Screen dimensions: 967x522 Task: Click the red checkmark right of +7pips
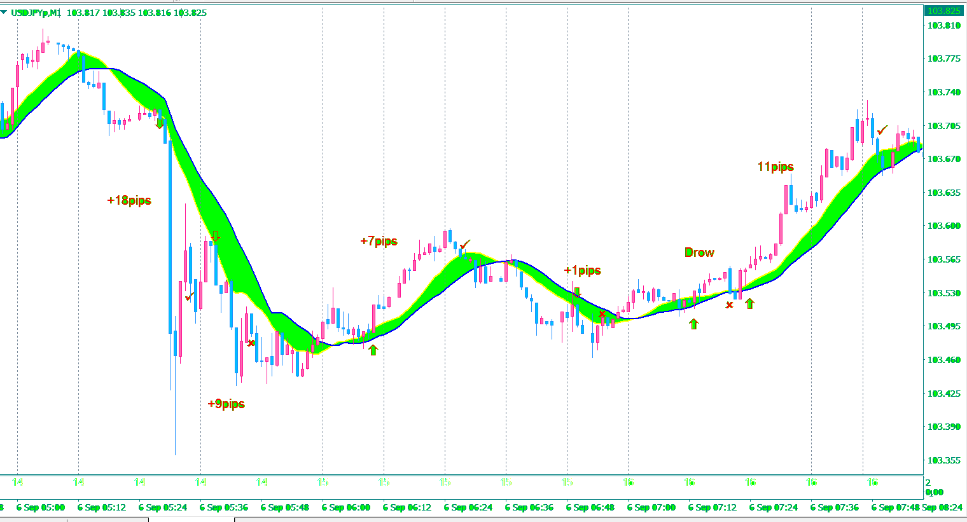(x=465, y=245)
